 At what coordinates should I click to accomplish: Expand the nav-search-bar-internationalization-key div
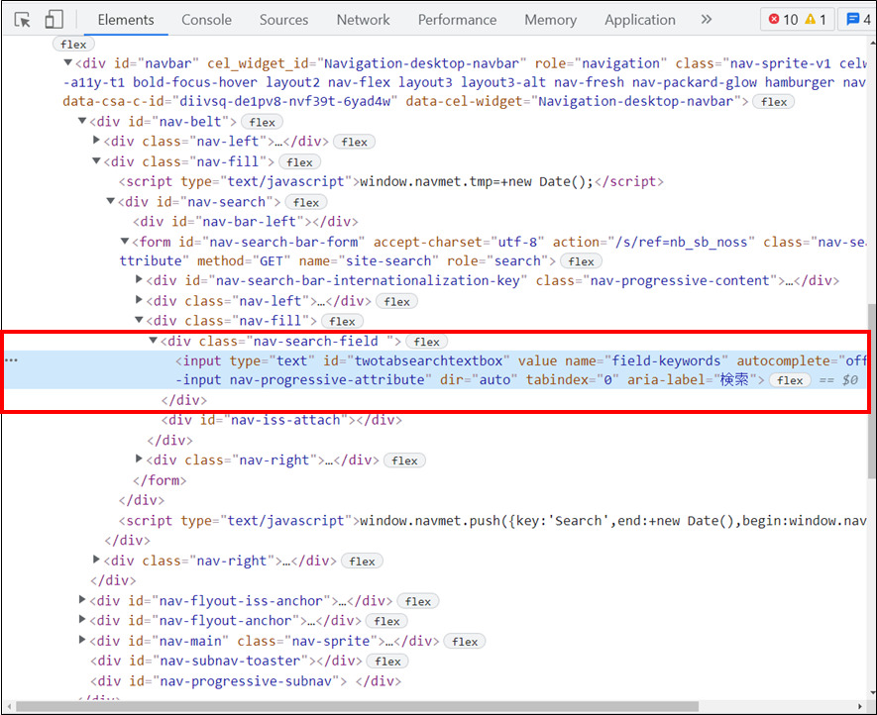(140, 279)
